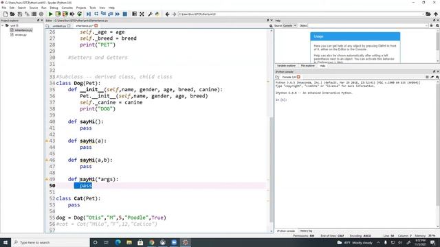Screen dimensions: 440x247
Task: Go back to the previous cursor position
Action: click(x=167, y=14)
